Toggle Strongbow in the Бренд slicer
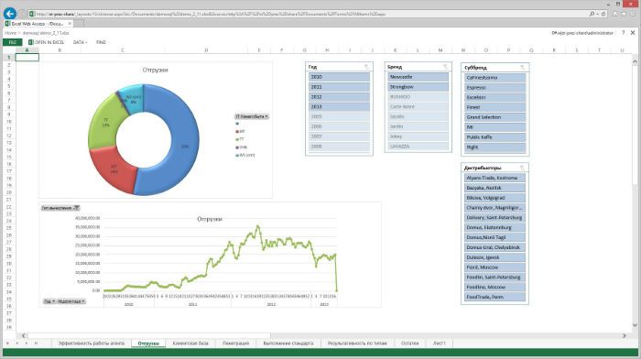This screenshot has width=641, height=359. 418,87
